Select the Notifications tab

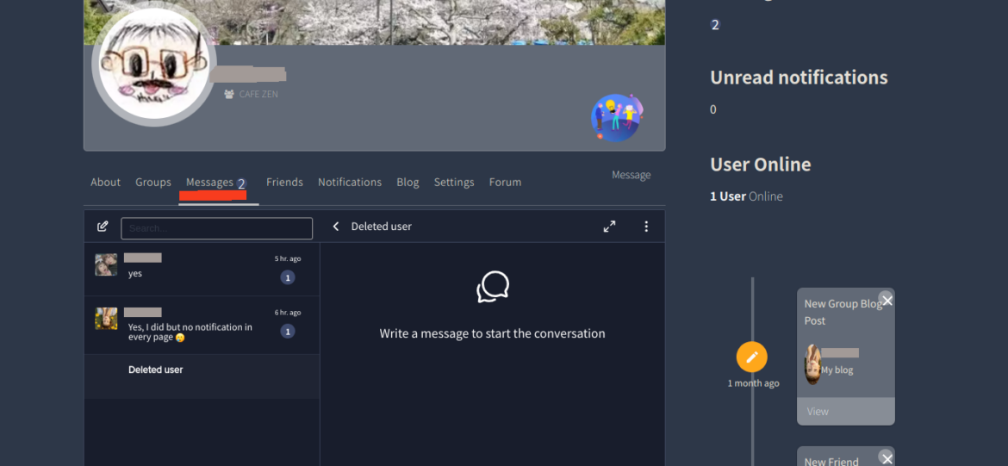coord(349,183)
